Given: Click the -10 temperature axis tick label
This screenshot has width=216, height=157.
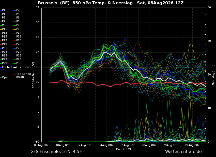Looking at the screenshot, I should pos(37,142).
